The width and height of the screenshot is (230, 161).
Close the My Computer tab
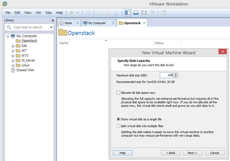(113, 23)
